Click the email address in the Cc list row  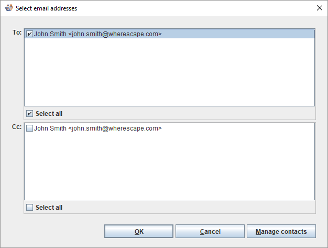pyautogui.click(x=115, y=128)
